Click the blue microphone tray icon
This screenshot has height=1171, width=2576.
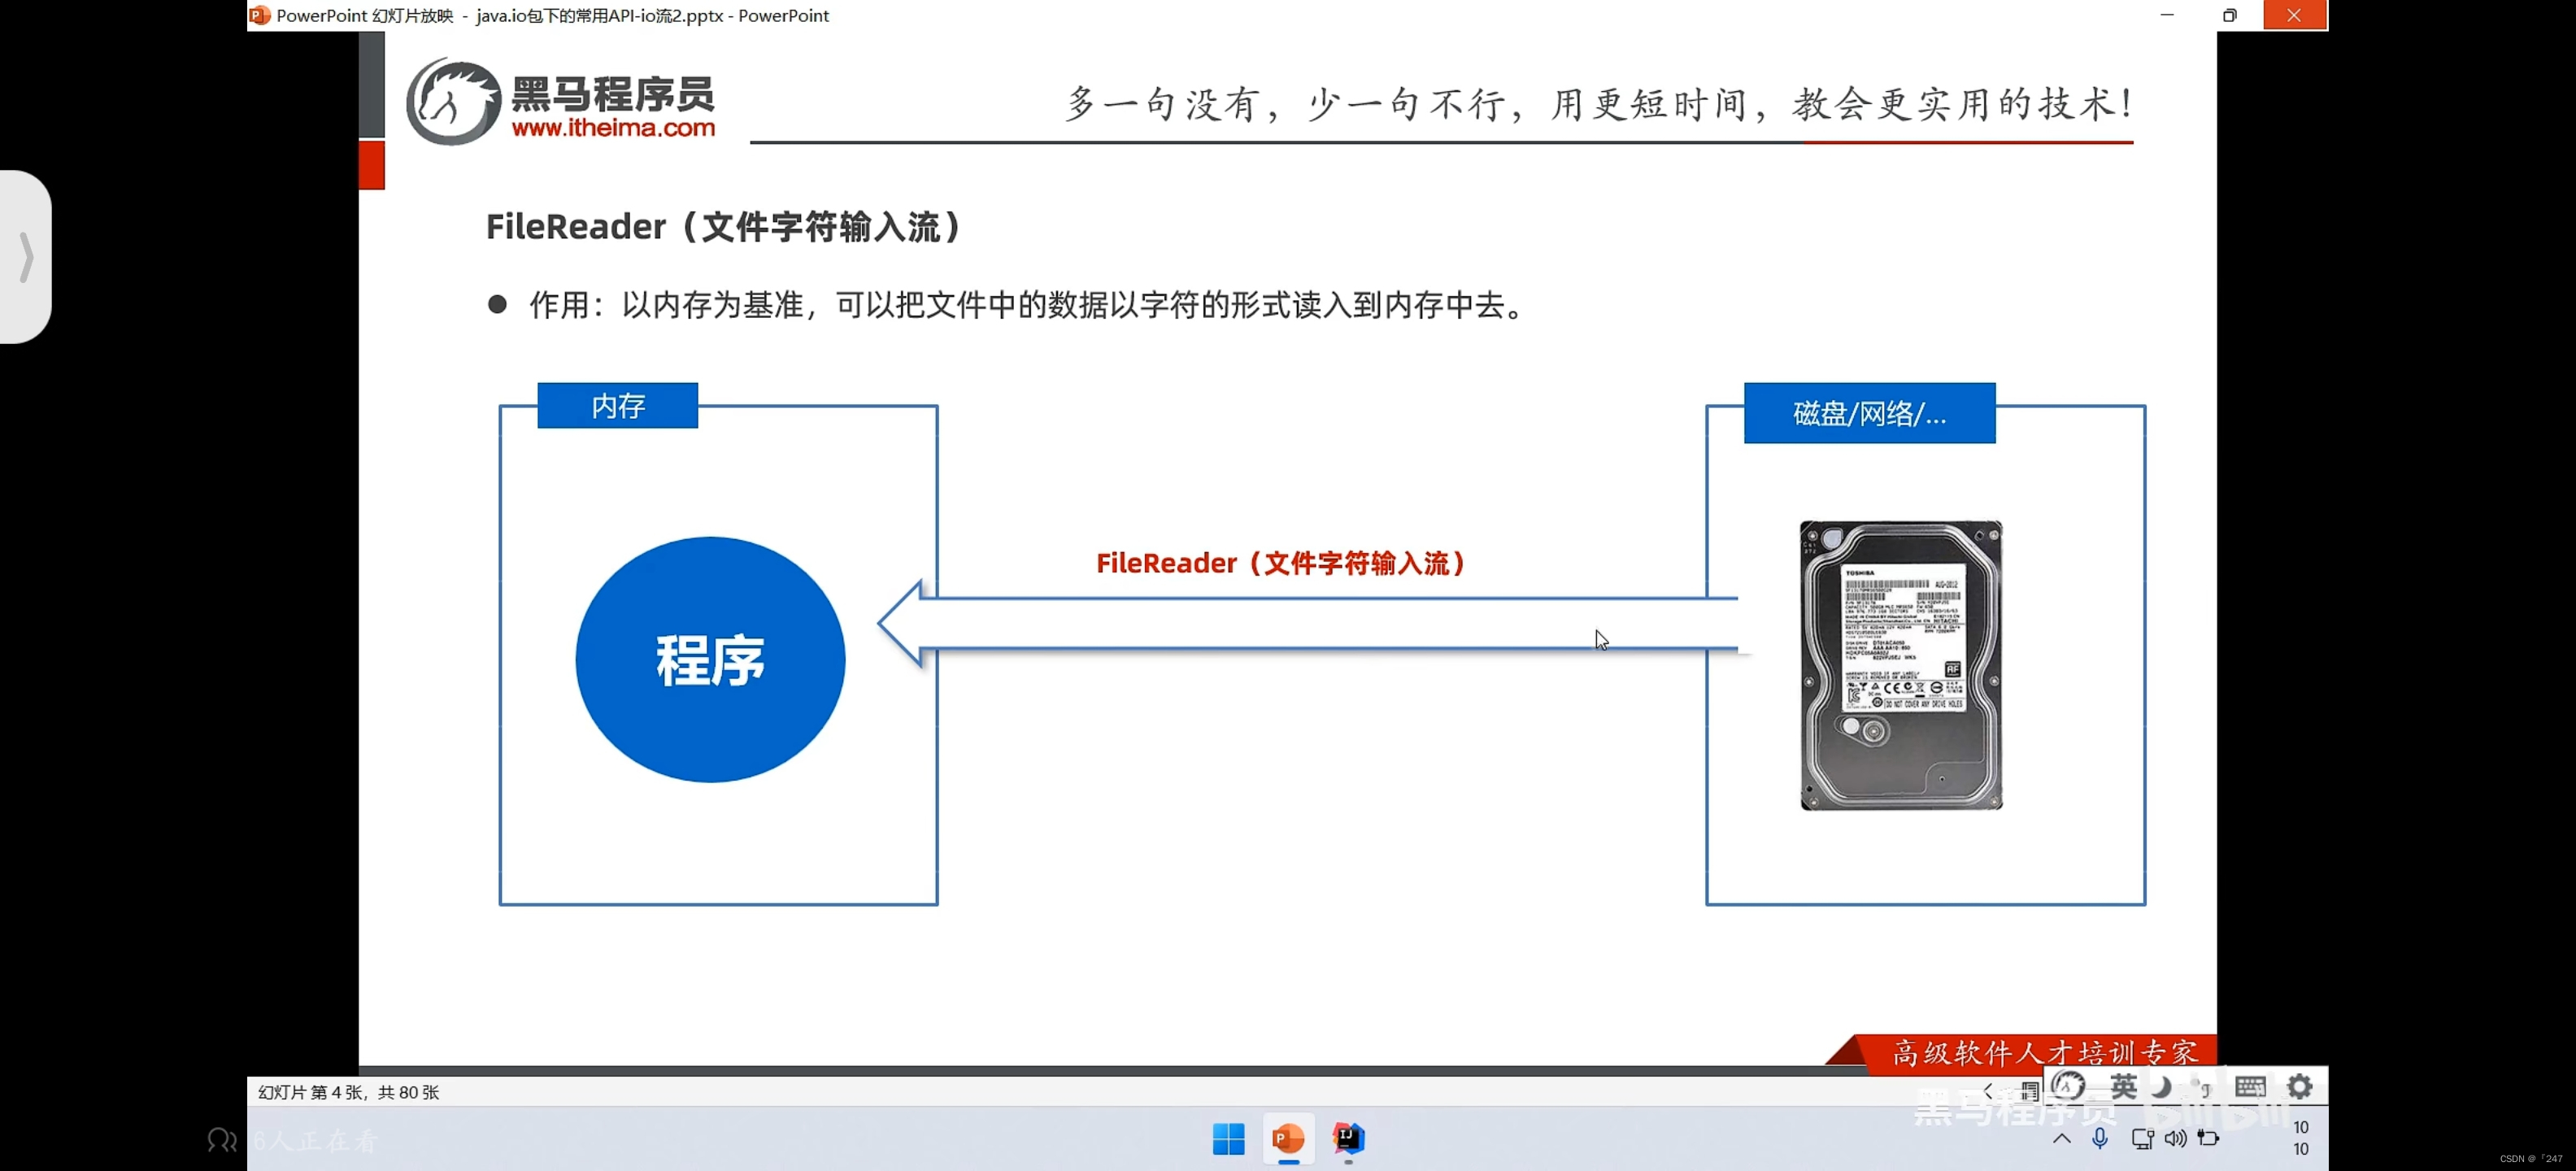pos(2099,1138)
